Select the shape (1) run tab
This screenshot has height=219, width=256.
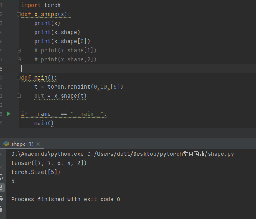pyautogui.click(x=22, y=144)
